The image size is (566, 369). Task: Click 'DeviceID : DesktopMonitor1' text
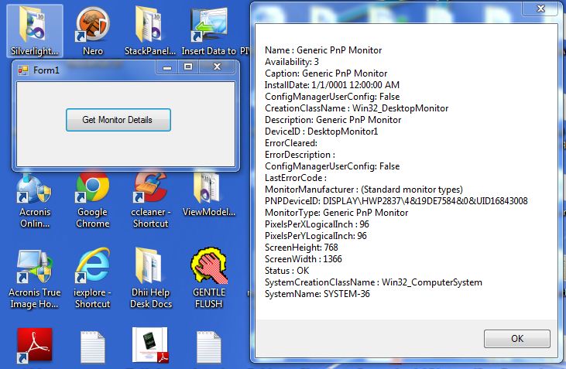click(x=321, y=132)
